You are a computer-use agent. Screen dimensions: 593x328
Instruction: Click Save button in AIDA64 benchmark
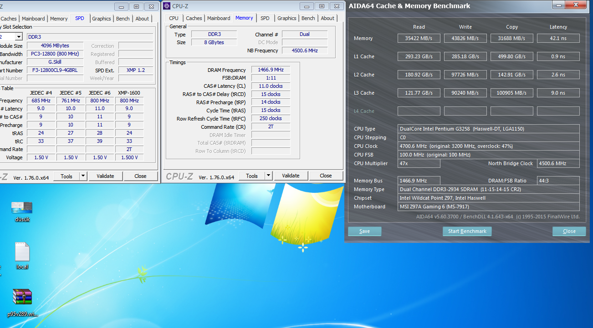pos(364,231)
